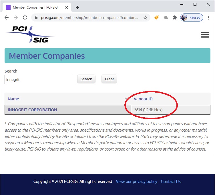Click the Paused profile button
Image resolution: width=215 pixels, height=195 pixels.
pos(192,17)
